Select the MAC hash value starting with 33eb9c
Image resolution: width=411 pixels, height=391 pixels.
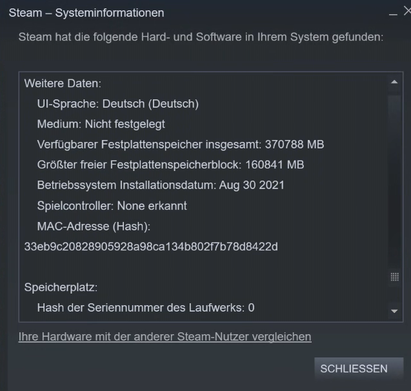(151, 246)
